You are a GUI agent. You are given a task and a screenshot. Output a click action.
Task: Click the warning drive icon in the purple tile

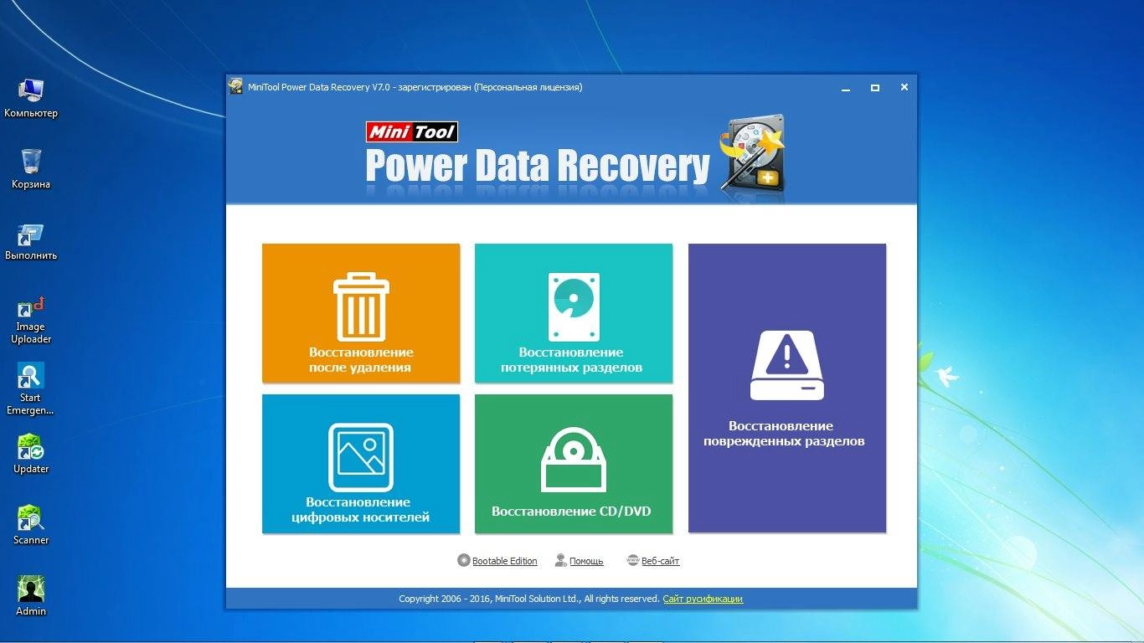tap(786, 365)
